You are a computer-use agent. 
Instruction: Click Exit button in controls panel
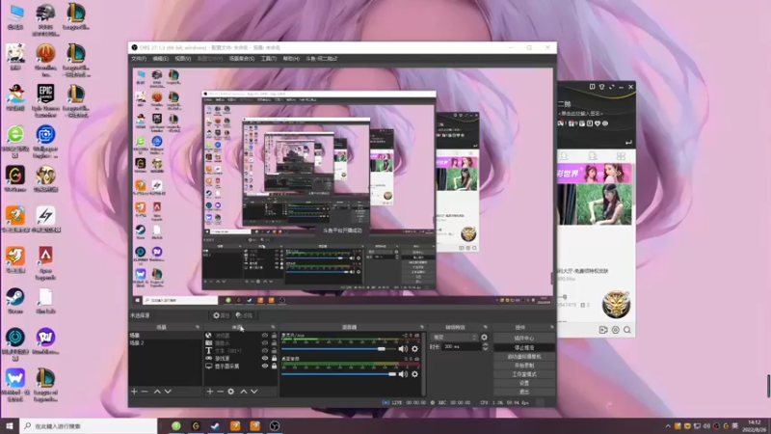tap(524, 392)
